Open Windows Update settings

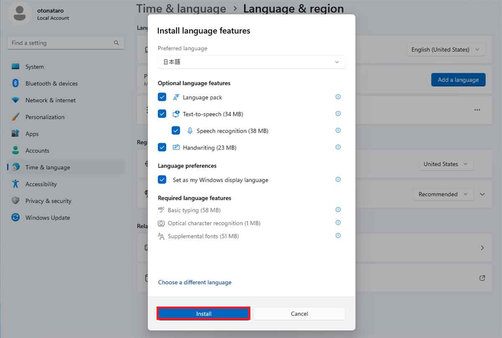click(66, 217)
